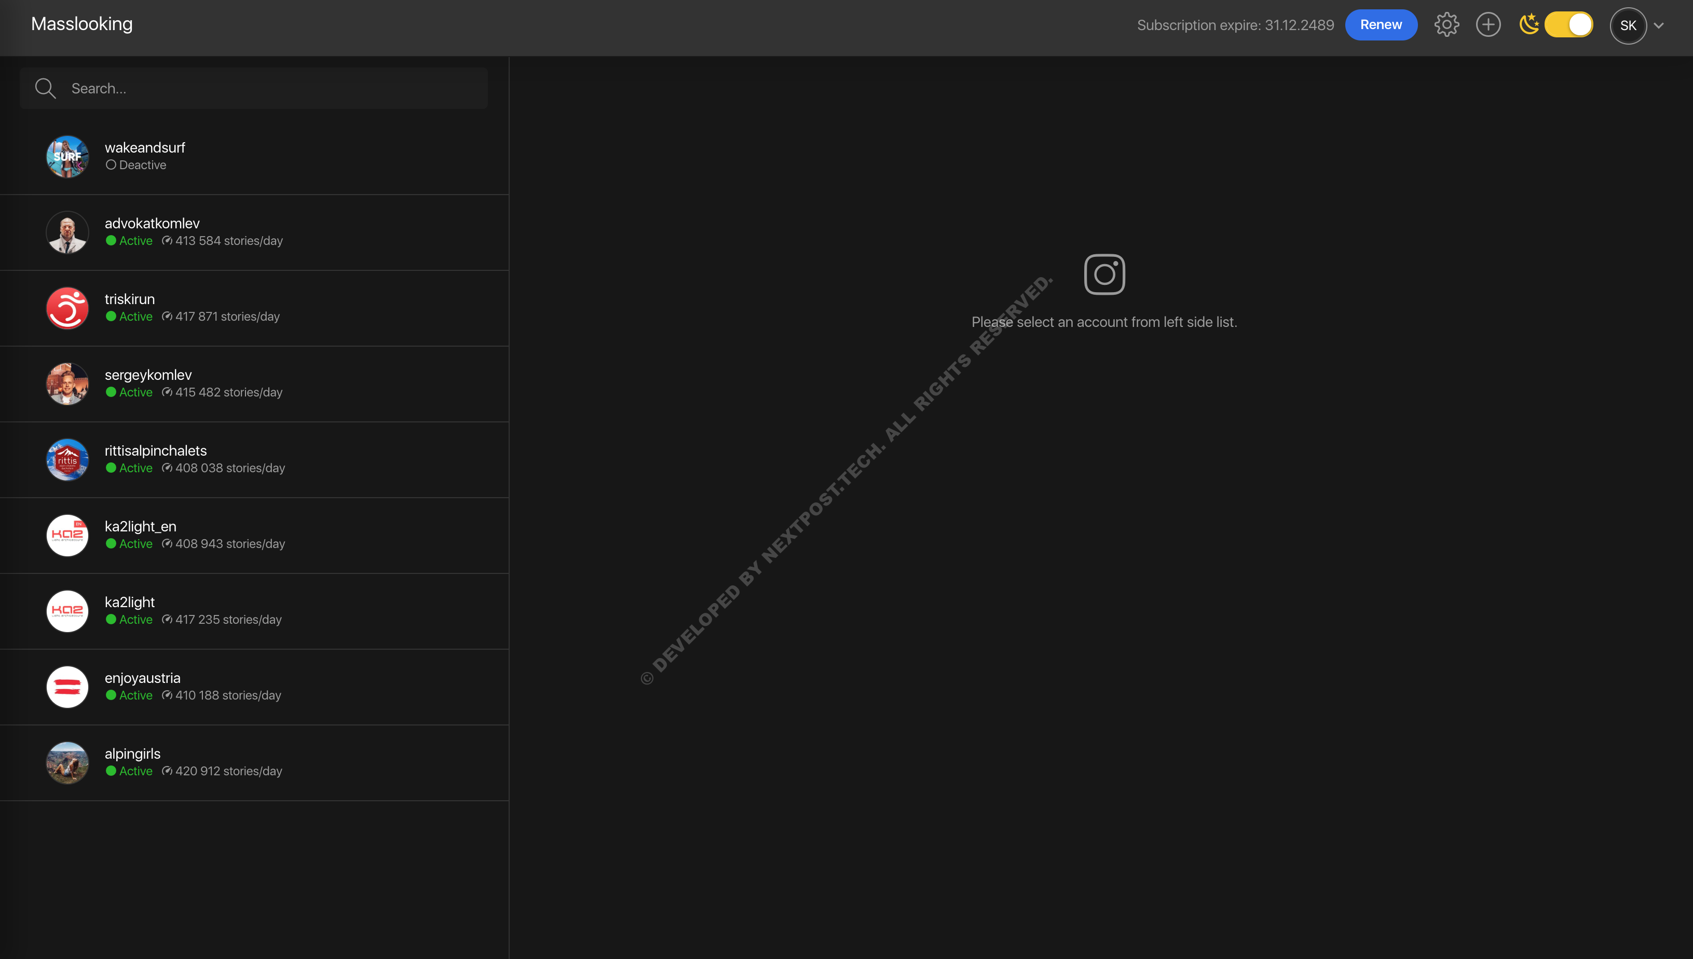Click the add account plus icon
Screen dimensions: 1693x959
pyautogui.click(x=1487, y=25)
